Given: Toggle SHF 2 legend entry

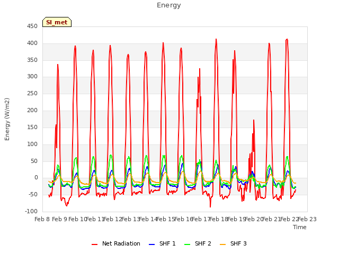Looking at the screenshot, I should (x=198, y=243).
